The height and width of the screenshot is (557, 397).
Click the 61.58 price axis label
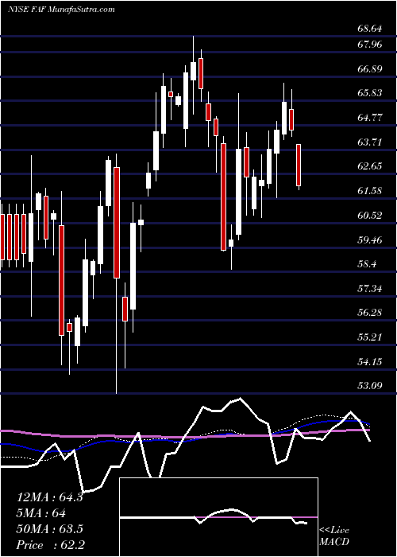pos(369,191)
